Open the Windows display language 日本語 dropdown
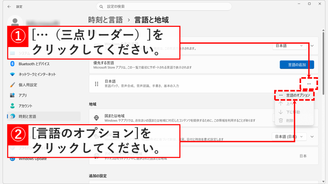Image resolution: width=328 pixels, height=184 pixels. 289,46
